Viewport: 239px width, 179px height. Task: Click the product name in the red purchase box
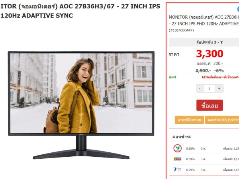[204, 20]
